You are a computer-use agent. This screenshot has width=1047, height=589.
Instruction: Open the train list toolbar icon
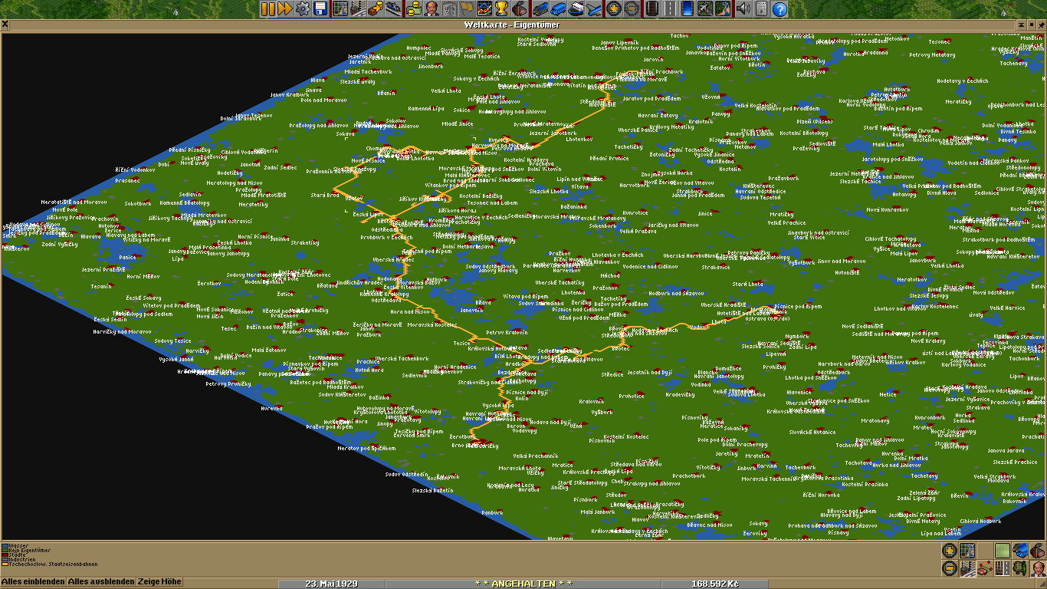[x=540, y=9]
